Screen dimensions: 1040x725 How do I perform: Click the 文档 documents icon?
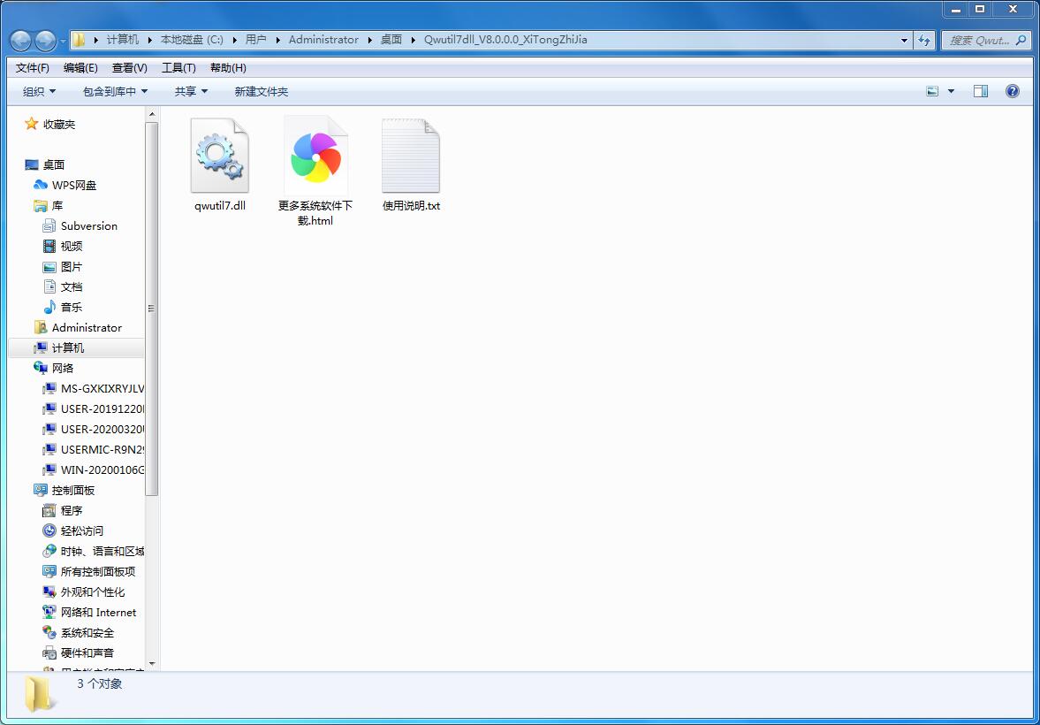[49, 286]
